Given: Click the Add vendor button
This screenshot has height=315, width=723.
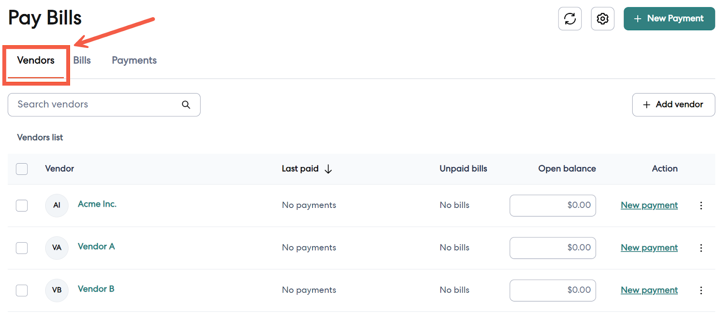Looking at the screenshot, I should point(673,105).
